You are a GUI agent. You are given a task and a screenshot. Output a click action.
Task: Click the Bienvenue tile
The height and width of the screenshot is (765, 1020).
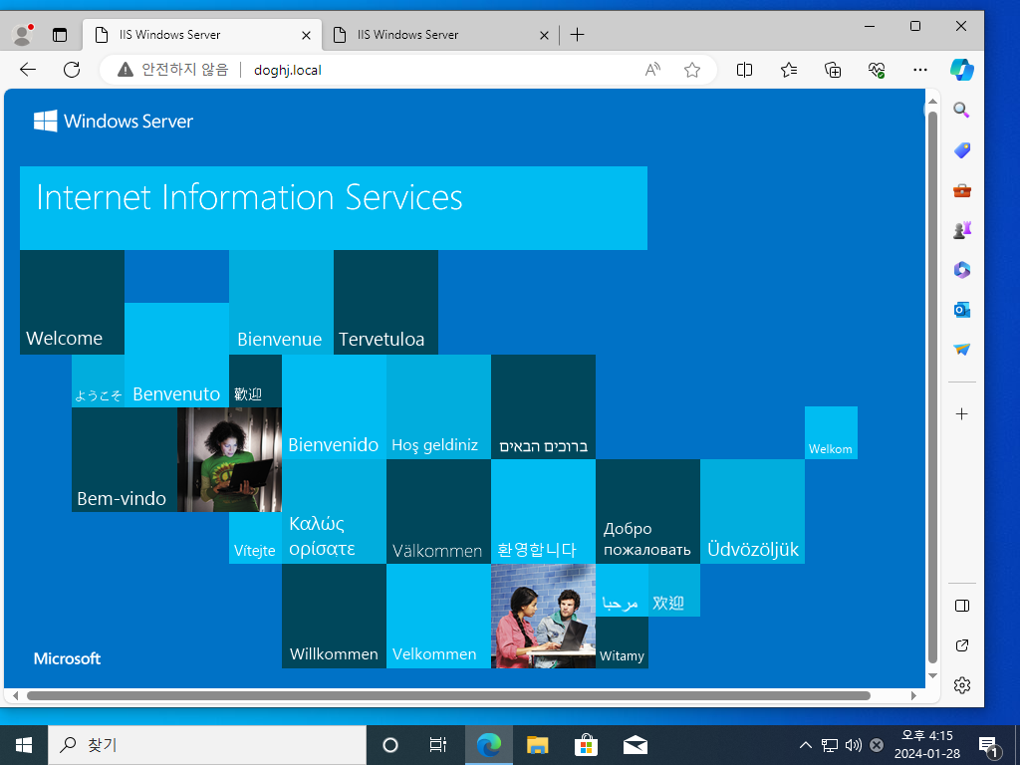click(x=281, y=303)
